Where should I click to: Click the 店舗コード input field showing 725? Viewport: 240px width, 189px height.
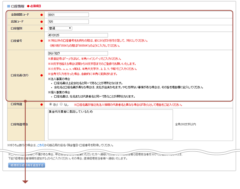click(68, 22)
